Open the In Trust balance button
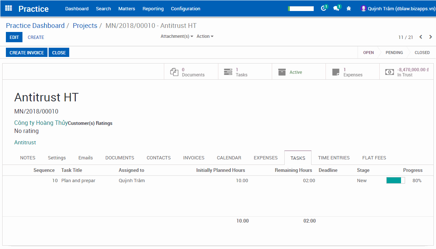 (x=406, y=72)
